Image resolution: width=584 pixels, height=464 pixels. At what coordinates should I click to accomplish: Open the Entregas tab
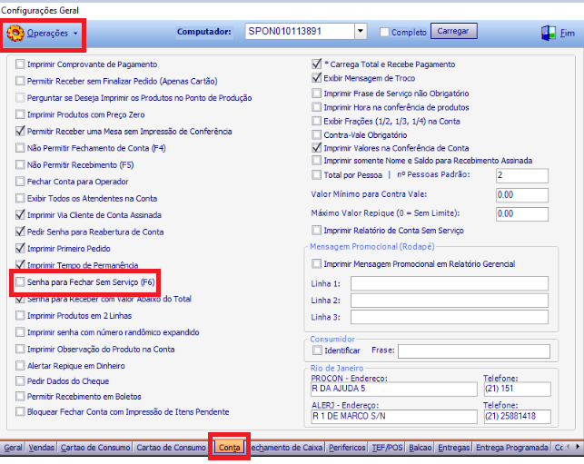tap(453, 448)
